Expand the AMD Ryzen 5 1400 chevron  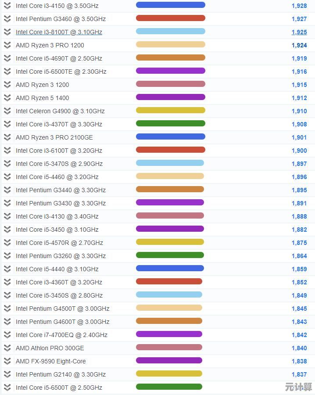[7, 98]
